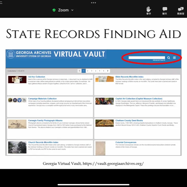Open Campaign Materials Collection link
The height and width of the screenshot is (187, 187).
(42, 99)
